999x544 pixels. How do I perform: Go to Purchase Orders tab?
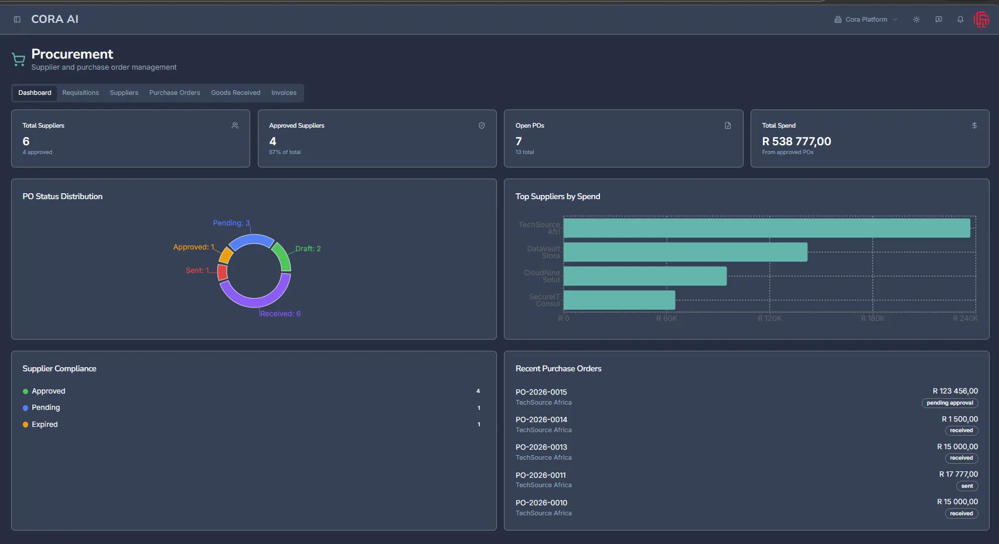175,93
